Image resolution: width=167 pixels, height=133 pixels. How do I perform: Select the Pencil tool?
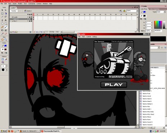click(2, 27)
